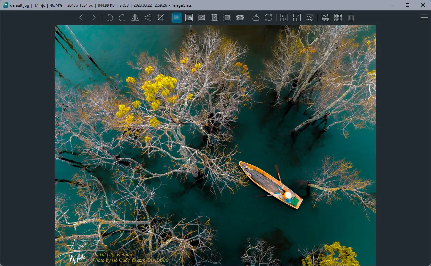Click the ImageGlass app icon in title bar
Viewport: 431px width, 266px height.
point(6,5)
